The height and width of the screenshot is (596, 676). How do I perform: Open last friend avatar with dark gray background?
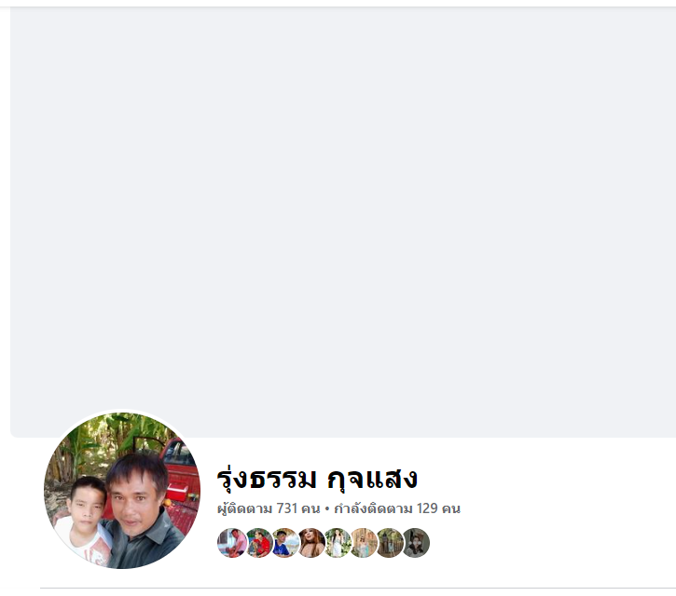click(416, 543)
